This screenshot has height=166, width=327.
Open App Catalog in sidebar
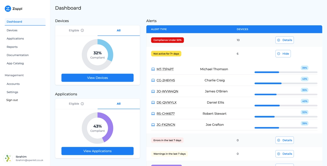(15, 64)
